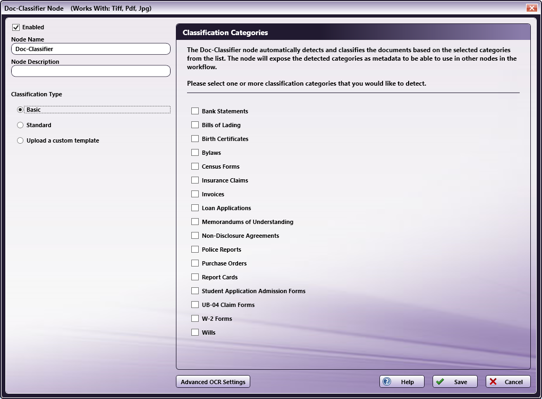
Task: Tick the Bylaws checkbox
Action: (x=195, y=153)
